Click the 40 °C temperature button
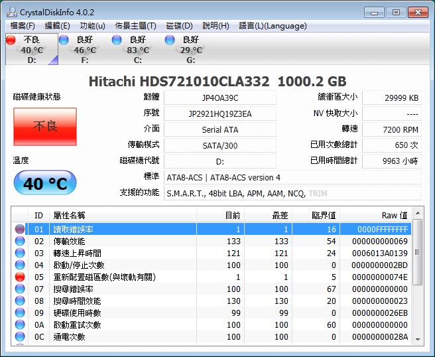This screenshot has width=435, height=357. 45,182
